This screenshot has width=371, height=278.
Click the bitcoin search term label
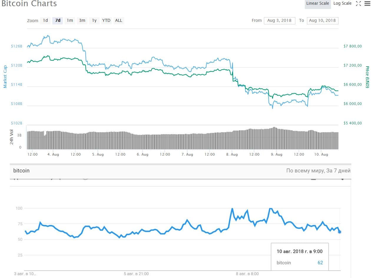pyautogui.click(x=21, y=171)
